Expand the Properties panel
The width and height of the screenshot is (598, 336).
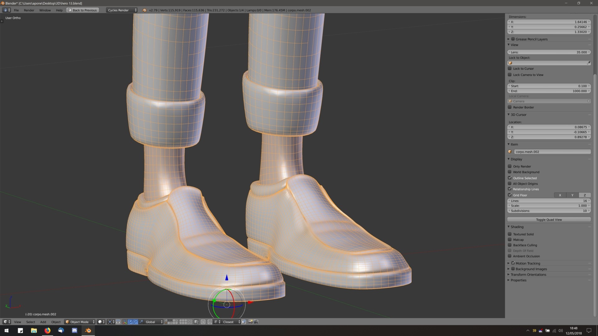tap(509, 280)
